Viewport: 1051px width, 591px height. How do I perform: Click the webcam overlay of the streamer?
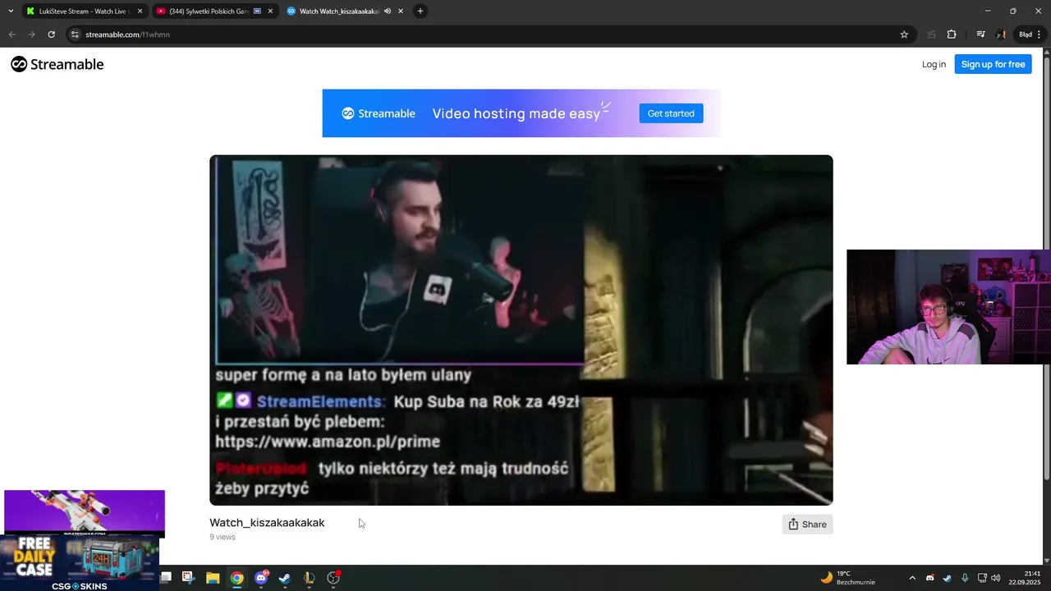[x=948, y=307]
